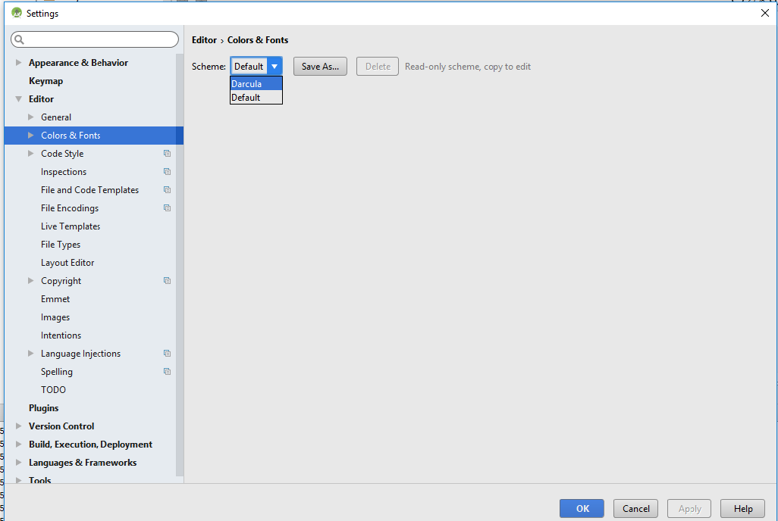This screenshot has height=521, width=778.
Task: Click the Editor breadcrumb in the header
Action: 205,40
